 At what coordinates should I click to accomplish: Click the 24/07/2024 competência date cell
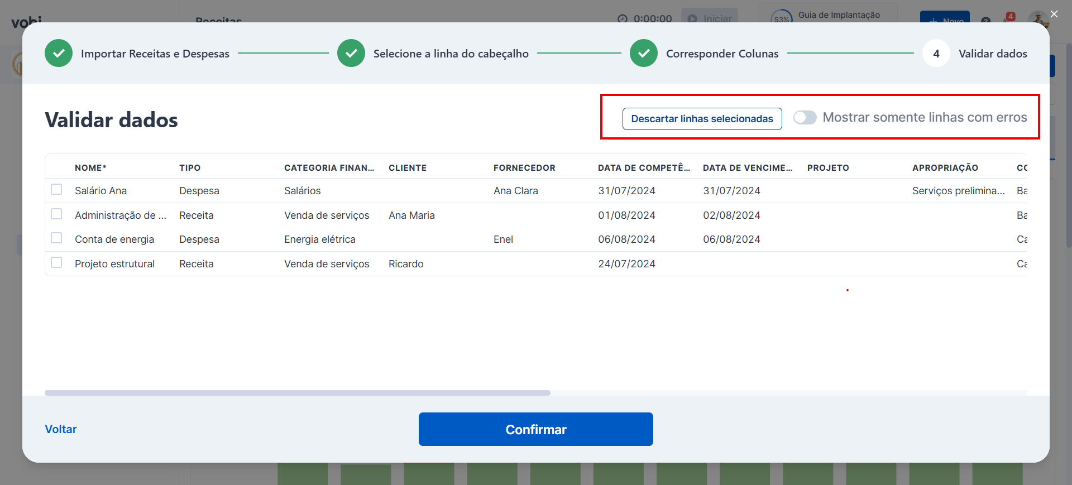(x=627, y=264)
